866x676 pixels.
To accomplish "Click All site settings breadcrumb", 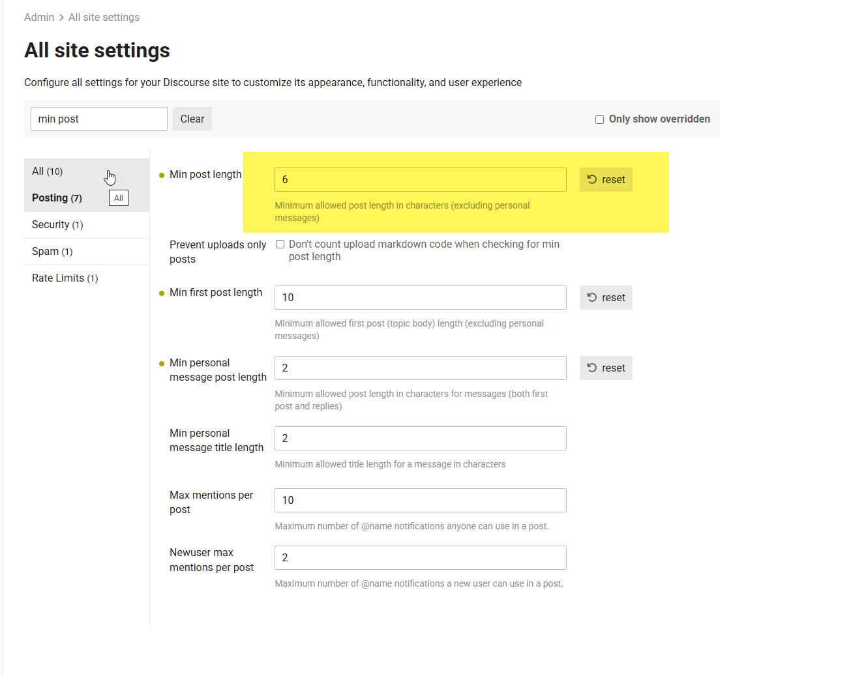I will tap(104, 18).
